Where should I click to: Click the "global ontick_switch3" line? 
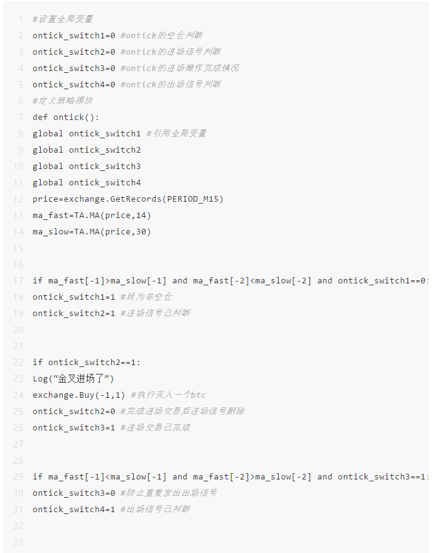tap(87, 166)
